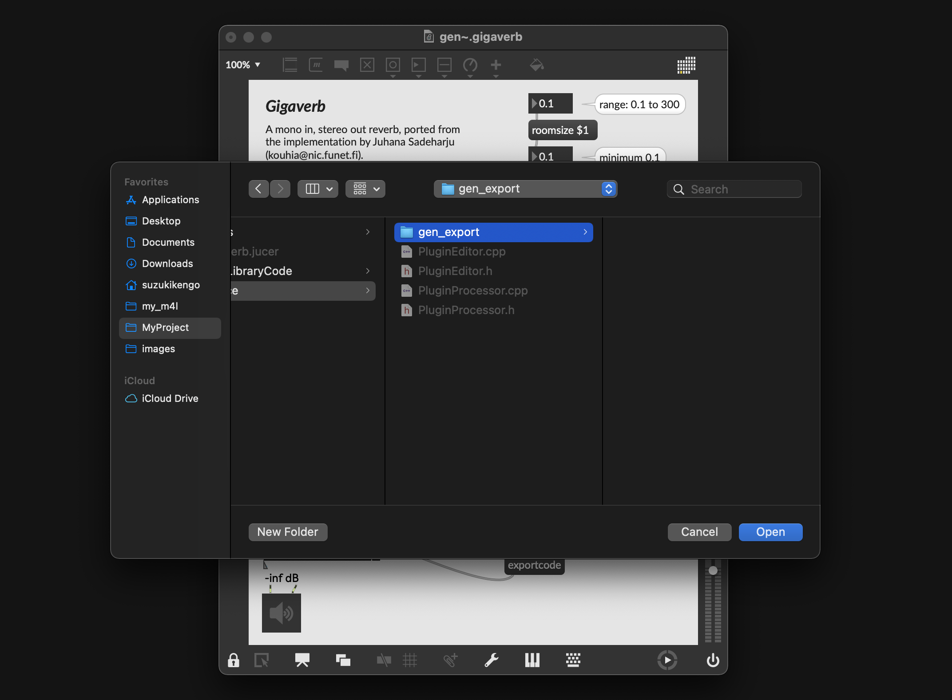Screen dimensions: 952x700
Task: Select my_m4l folder in sidebar
Action: point(170,306)
